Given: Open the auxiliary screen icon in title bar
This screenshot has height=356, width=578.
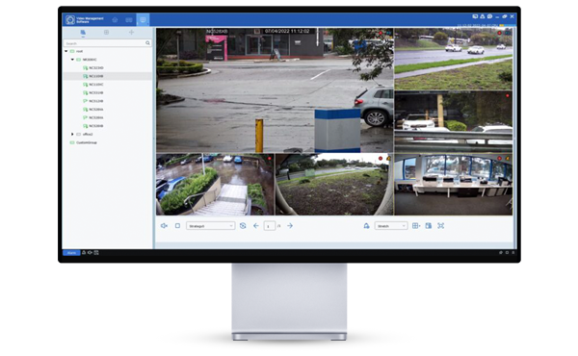Looking at the screenshot, I should [475, 16].
